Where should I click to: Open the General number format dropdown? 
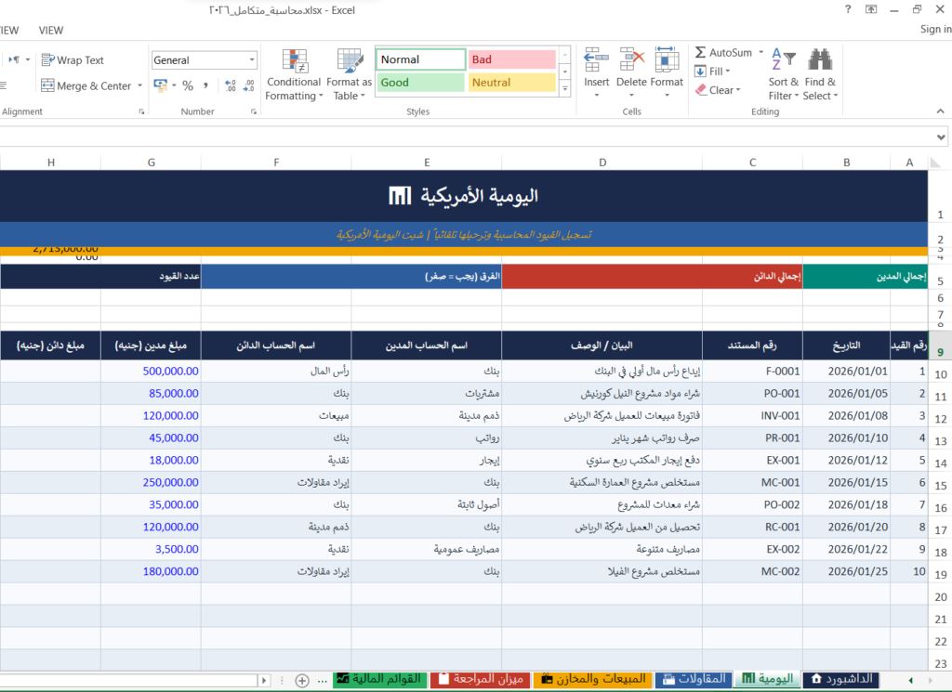[252, 60]
